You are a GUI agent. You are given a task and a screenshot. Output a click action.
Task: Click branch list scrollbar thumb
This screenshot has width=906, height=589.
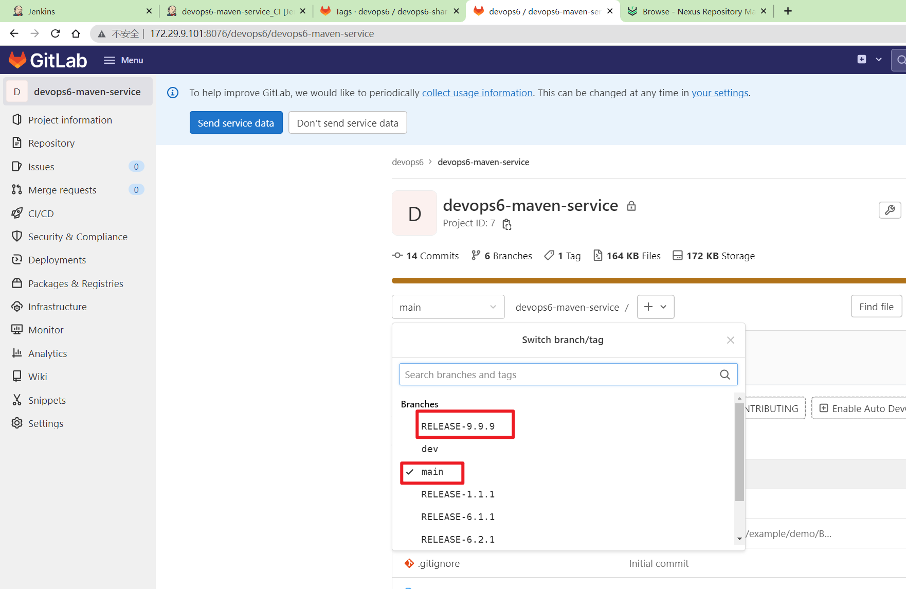point(739,452)
